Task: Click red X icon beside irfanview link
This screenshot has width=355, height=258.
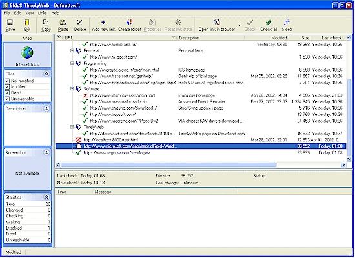Action: [85, 95]
